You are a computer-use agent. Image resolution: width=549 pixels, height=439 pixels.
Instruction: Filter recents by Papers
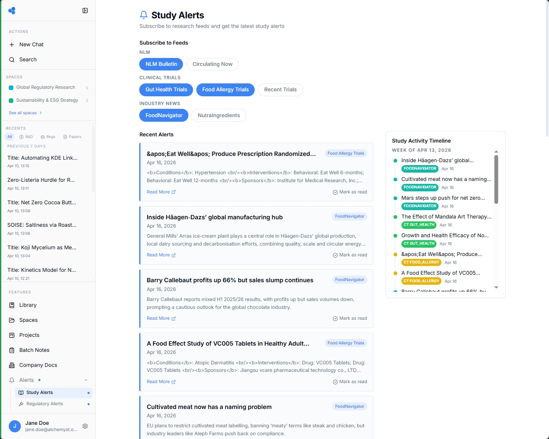[x=72, y=137]
